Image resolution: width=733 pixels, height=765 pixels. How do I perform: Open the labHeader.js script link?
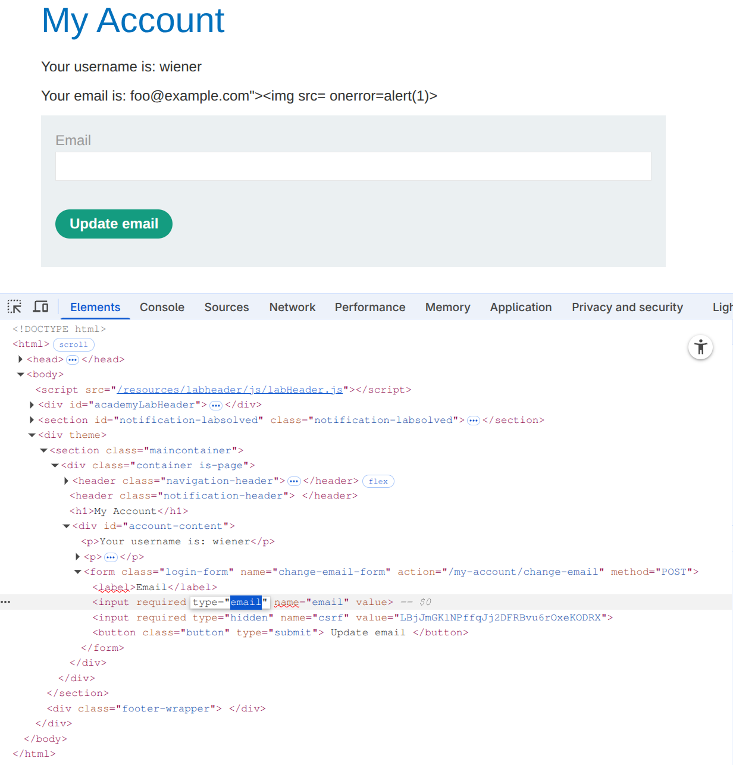[230, 390]
